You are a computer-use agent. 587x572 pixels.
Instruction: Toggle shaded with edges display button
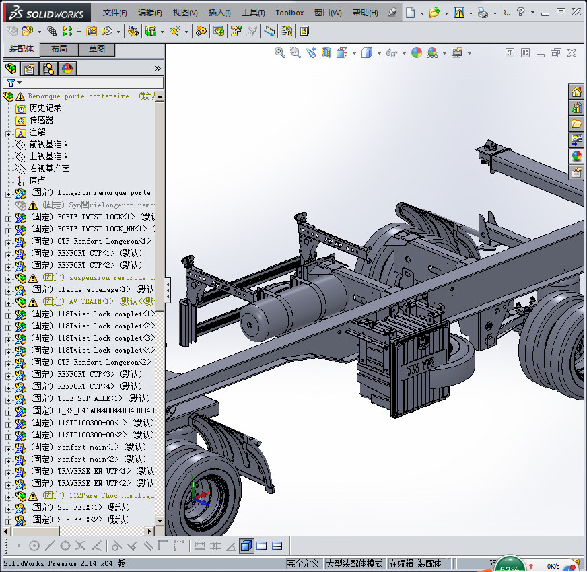coord(246,546)
